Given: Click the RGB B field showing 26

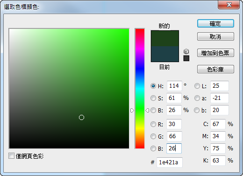Looking at the screenshot, I should pyautogui.click(x=174, y=148).
